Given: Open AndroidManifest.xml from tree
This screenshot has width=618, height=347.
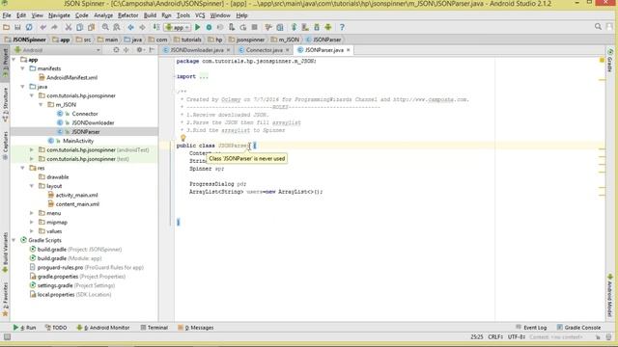Looking at the screenshot, I should click(x=71, y=77).
